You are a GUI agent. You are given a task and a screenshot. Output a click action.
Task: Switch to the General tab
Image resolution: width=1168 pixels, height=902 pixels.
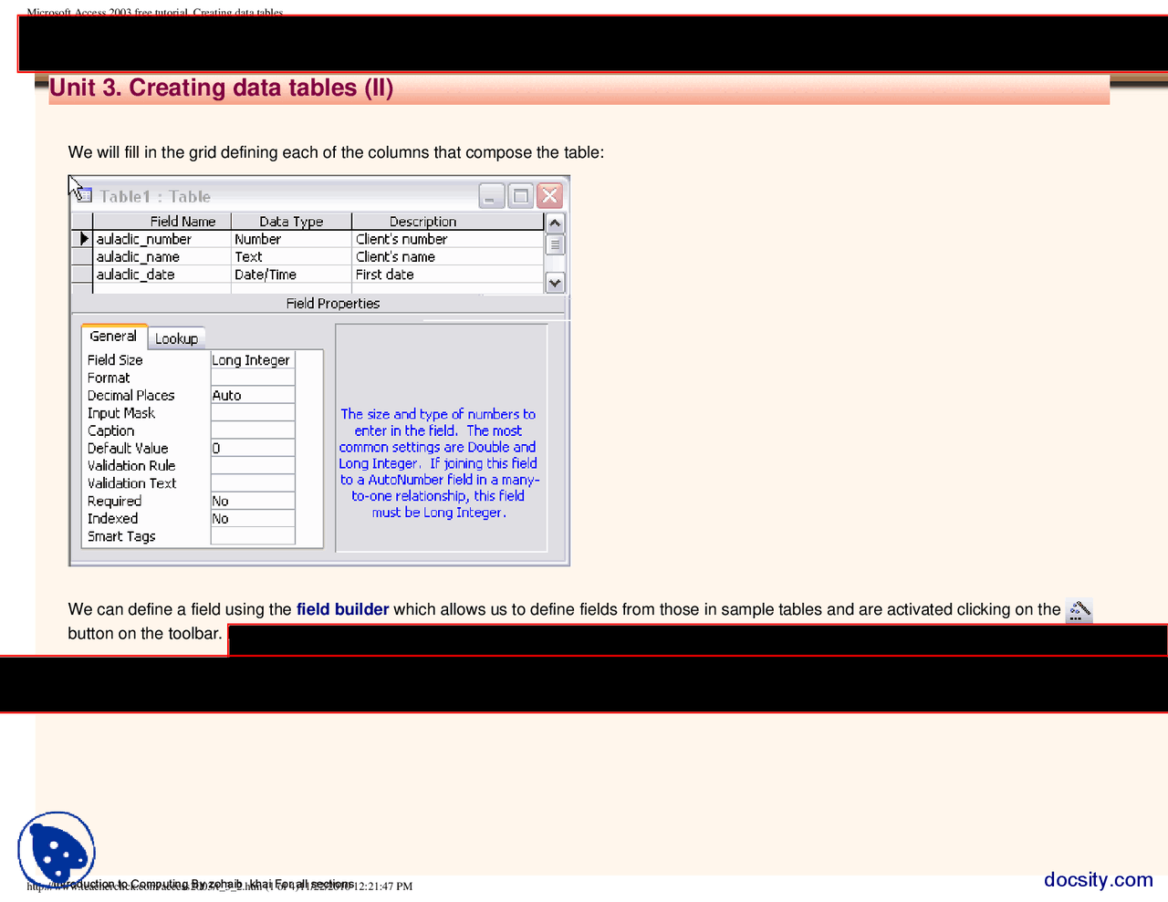pos(113,336)
